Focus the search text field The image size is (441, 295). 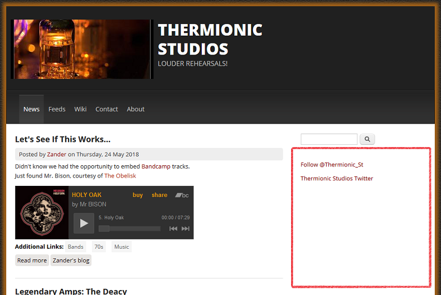329,139
